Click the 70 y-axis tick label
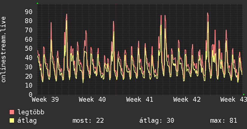Viewport: 247px width, 129px height. pos(29,30)
